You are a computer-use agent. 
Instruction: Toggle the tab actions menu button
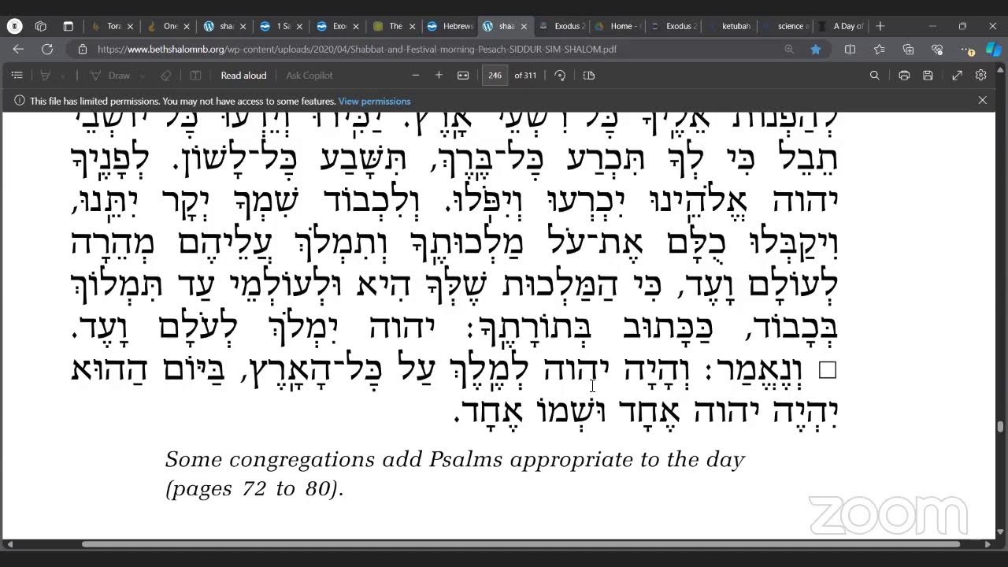tap(68, 26)
